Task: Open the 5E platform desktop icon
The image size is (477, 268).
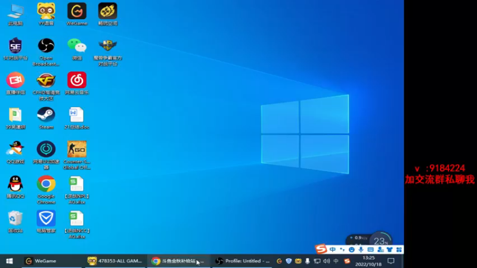Action: coord(16,49)
